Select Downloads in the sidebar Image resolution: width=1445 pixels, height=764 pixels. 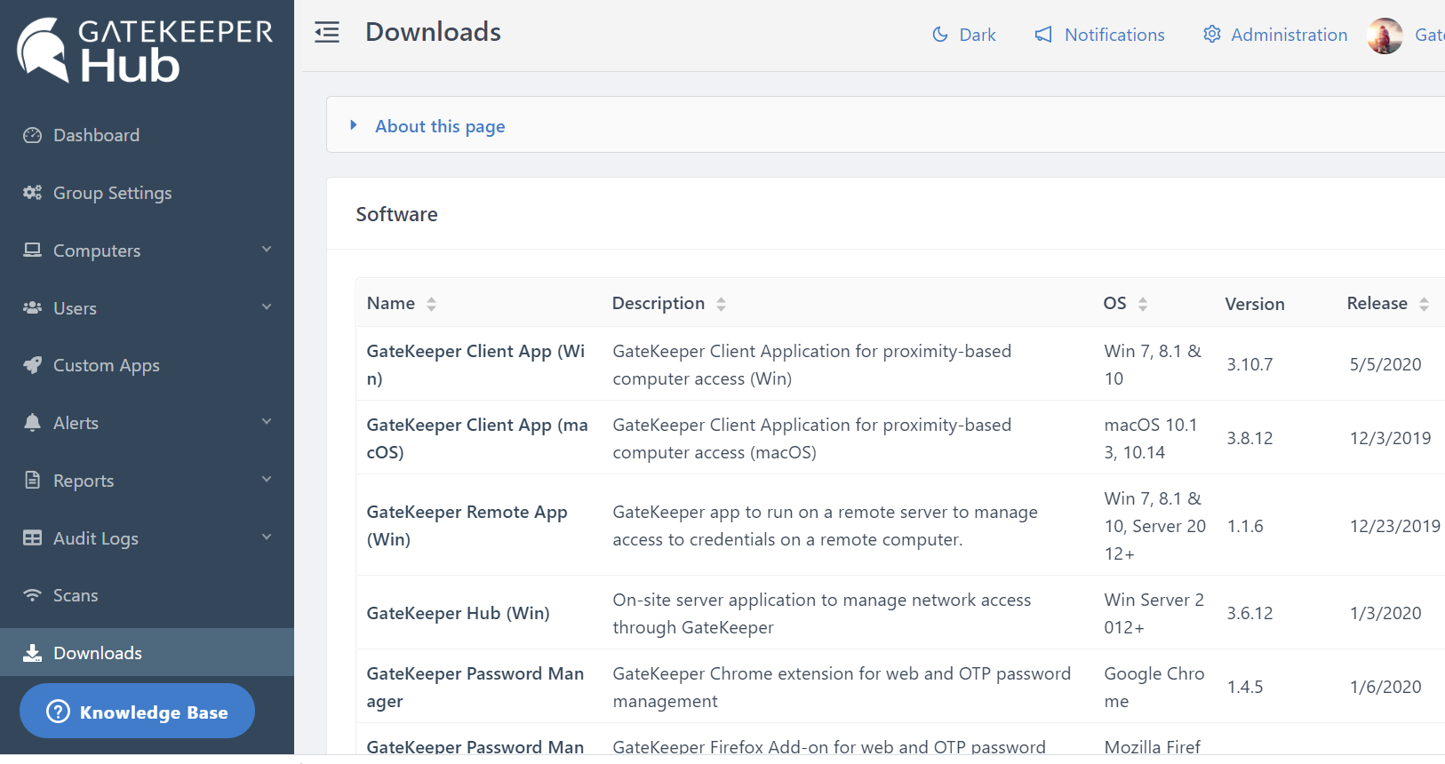click(98, 653)
